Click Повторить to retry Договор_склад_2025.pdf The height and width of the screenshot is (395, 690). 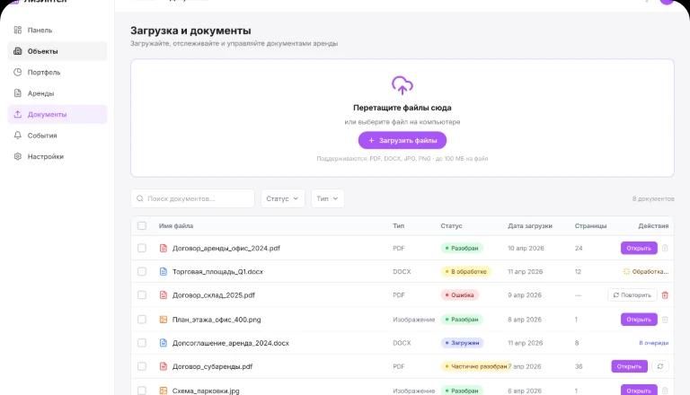click(x=632, y=295)
